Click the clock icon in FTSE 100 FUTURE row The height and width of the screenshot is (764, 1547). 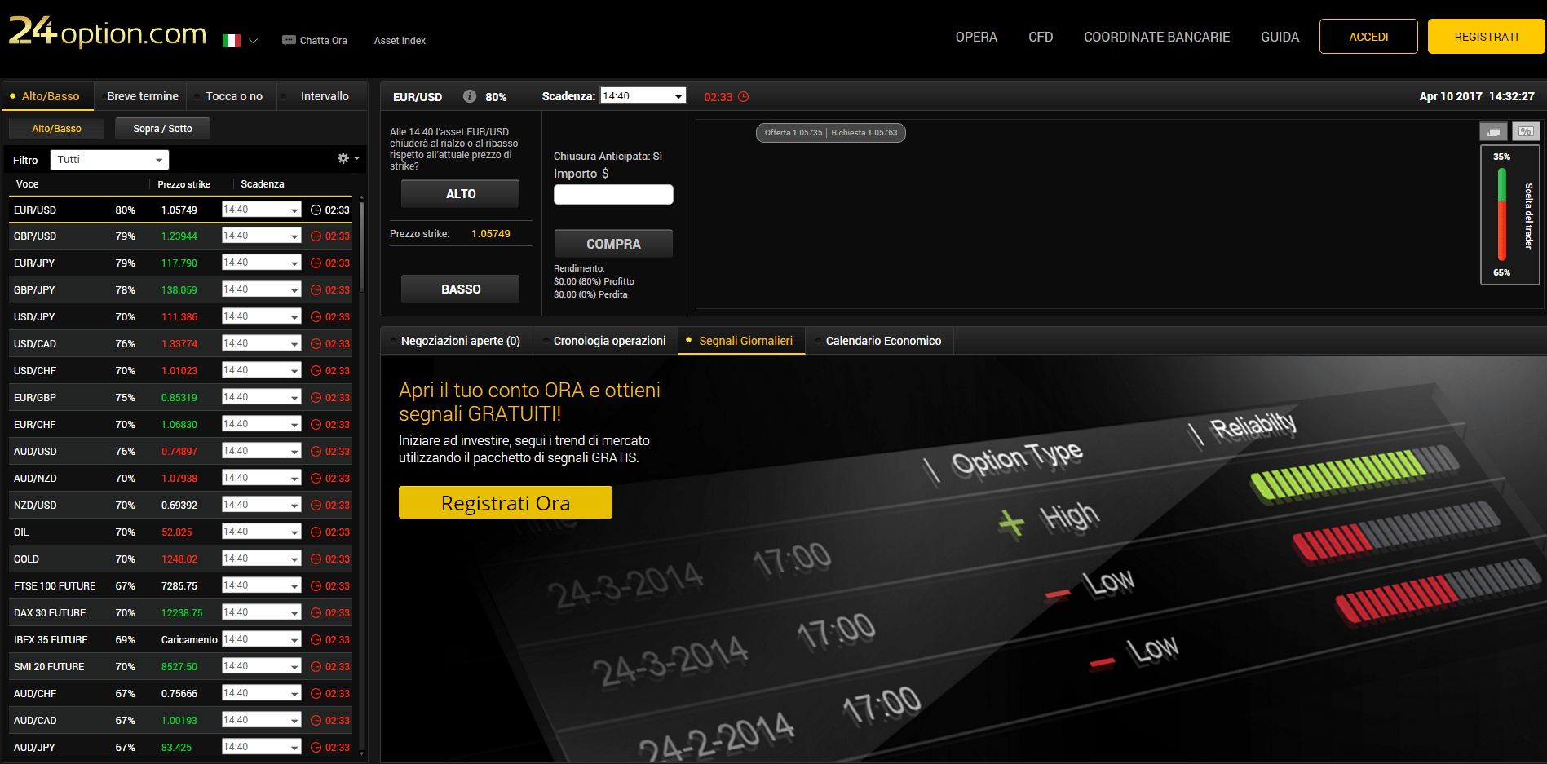[x=316, y=586]
